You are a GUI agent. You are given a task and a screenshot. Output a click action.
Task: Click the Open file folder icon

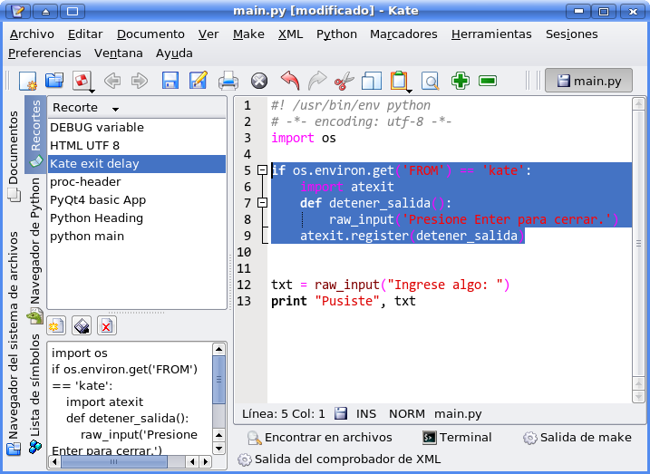(54, 81)
